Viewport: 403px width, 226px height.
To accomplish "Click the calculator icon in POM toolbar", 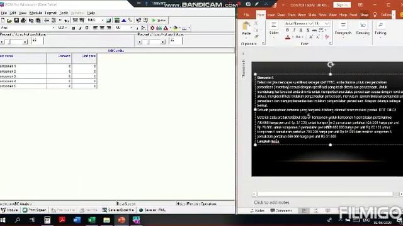I will pos(117,20).
